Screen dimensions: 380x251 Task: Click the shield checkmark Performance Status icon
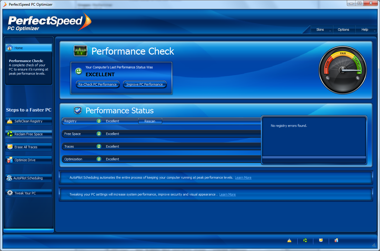click(78, 110)
